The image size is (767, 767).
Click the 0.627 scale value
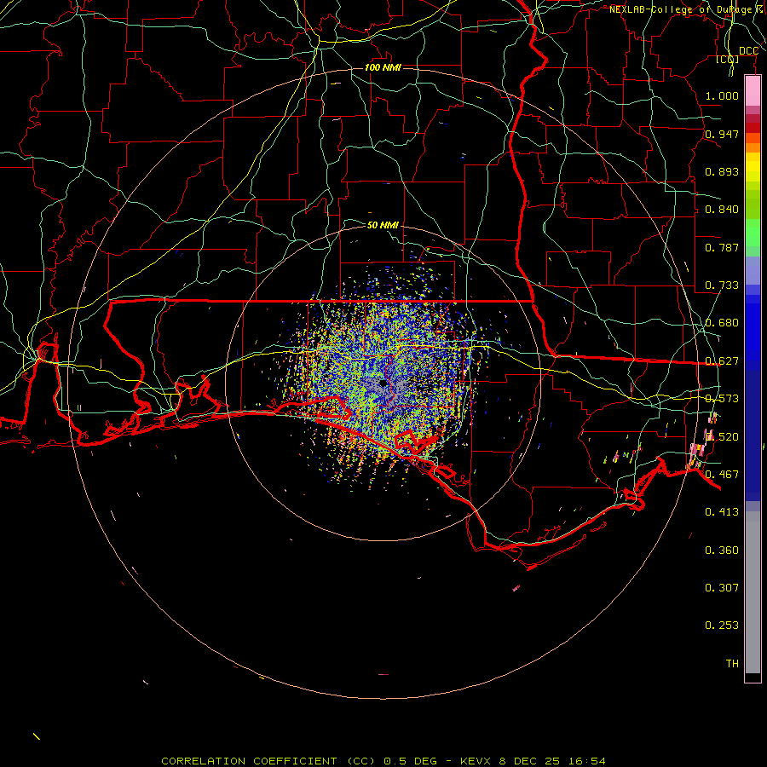722,361
